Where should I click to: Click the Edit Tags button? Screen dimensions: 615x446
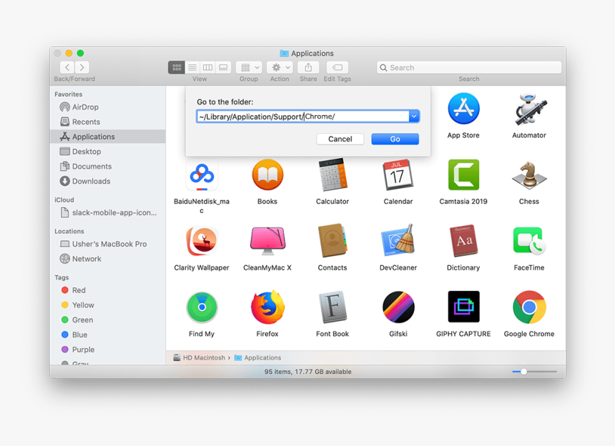click(338, 67)
